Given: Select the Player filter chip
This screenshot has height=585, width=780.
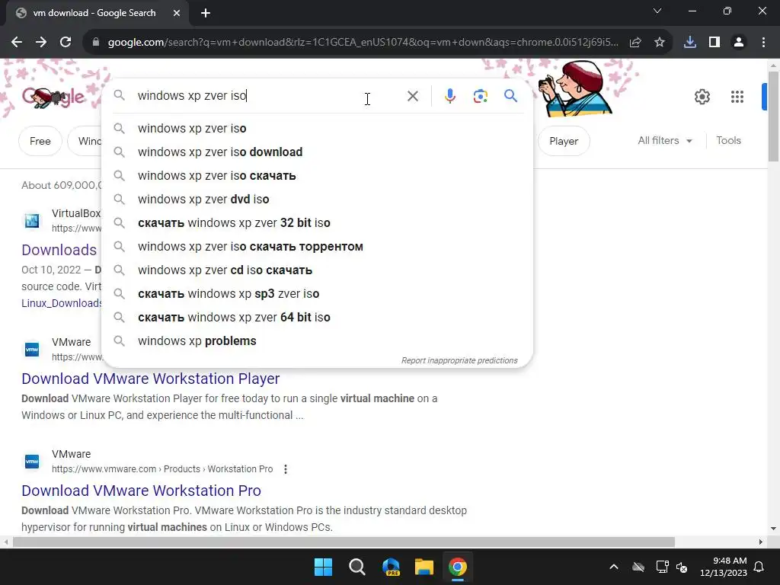Looking at the screenshot, I should point(564,141).
